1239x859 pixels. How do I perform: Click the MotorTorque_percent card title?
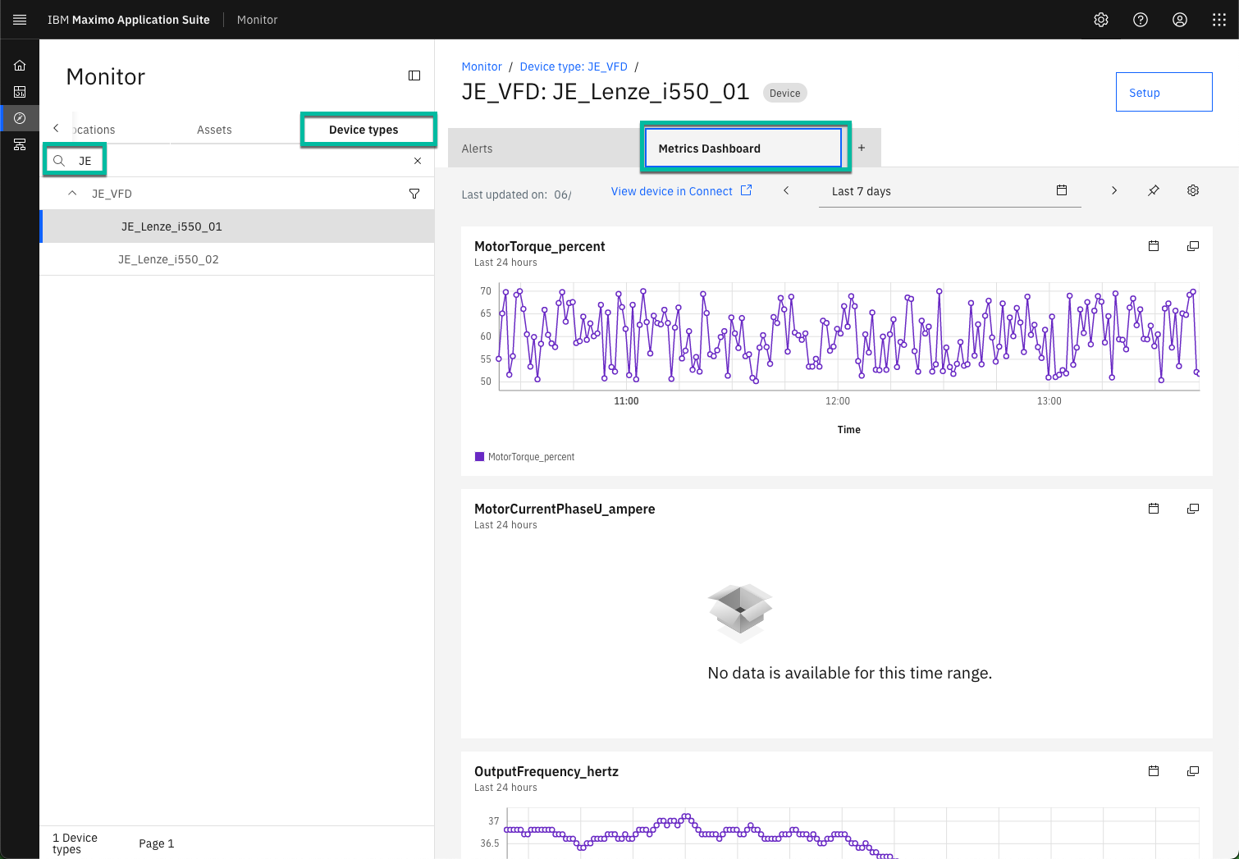[540, 246]
